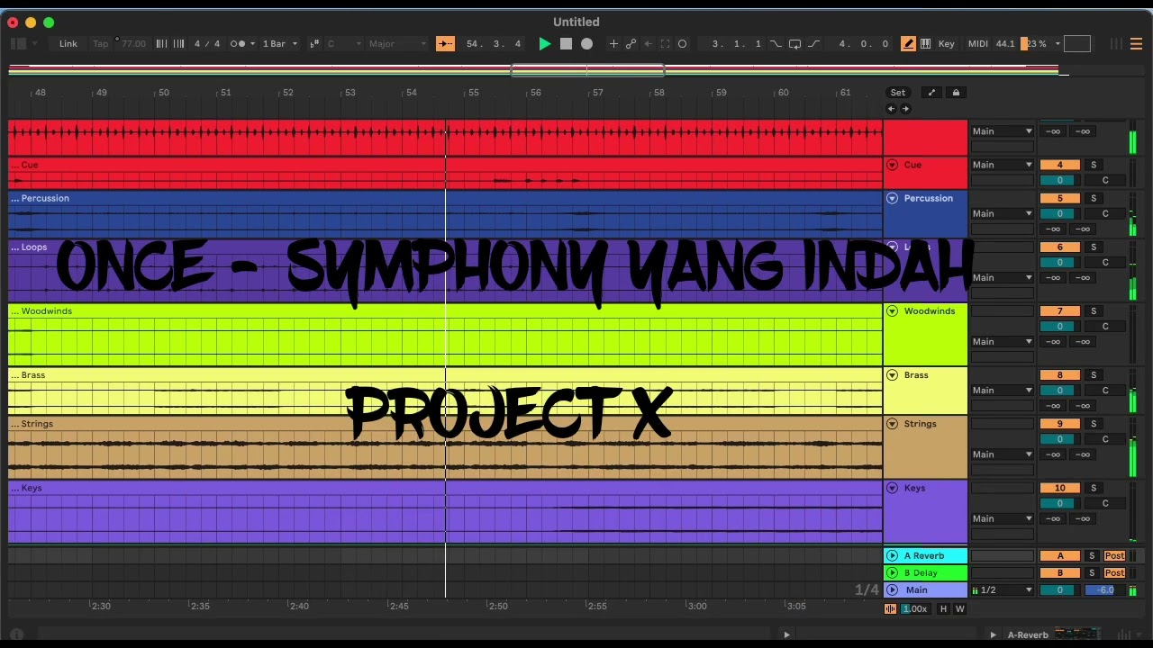Screen dimensions: 1153x648
Task: Toggle the Automation Arm icon
Action: (631, 43)
